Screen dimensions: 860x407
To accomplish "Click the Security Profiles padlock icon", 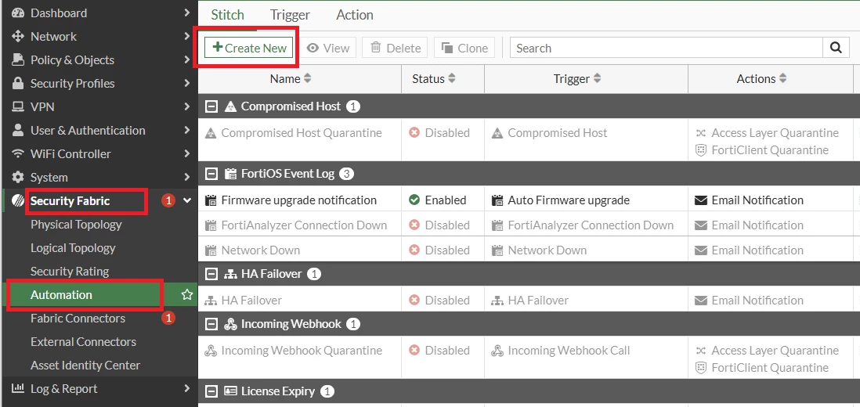I will pos(18,83).
